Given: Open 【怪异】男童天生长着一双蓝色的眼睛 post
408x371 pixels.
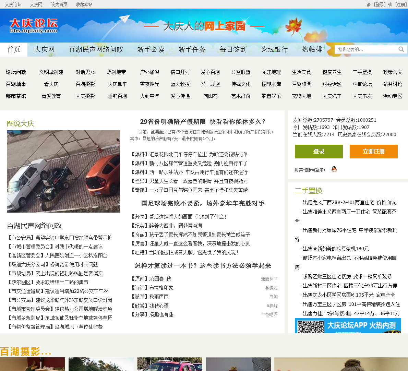Looking at the screenshot, I should 189,181.
